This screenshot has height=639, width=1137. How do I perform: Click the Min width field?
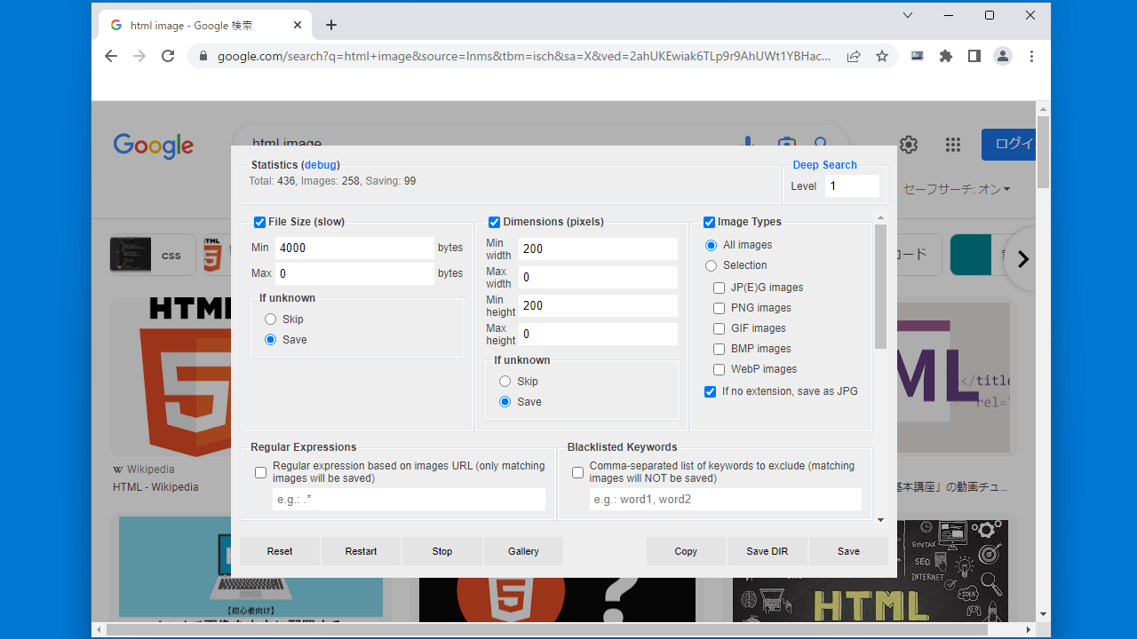598,248
